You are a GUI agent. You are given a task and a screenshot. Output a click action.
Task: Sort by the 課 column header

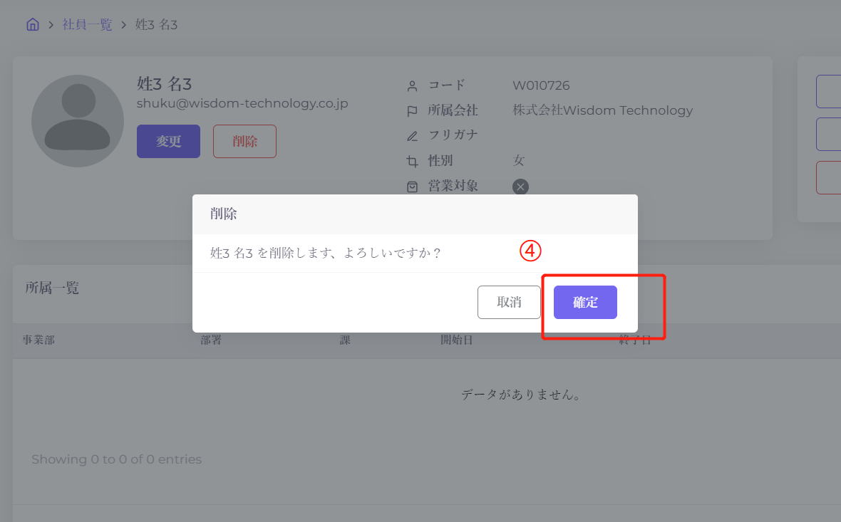click(x=345, y=340)
